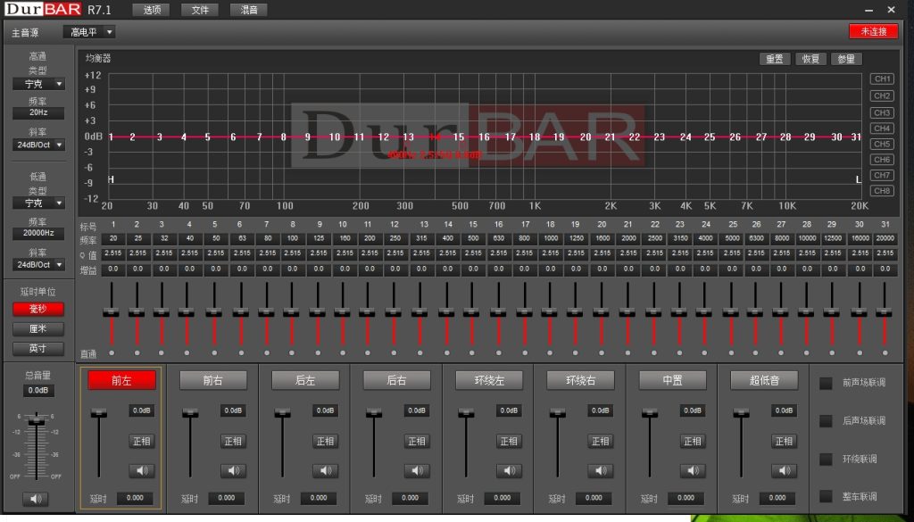Open the 主音源 高电平 dropdown

click(89, 32)
